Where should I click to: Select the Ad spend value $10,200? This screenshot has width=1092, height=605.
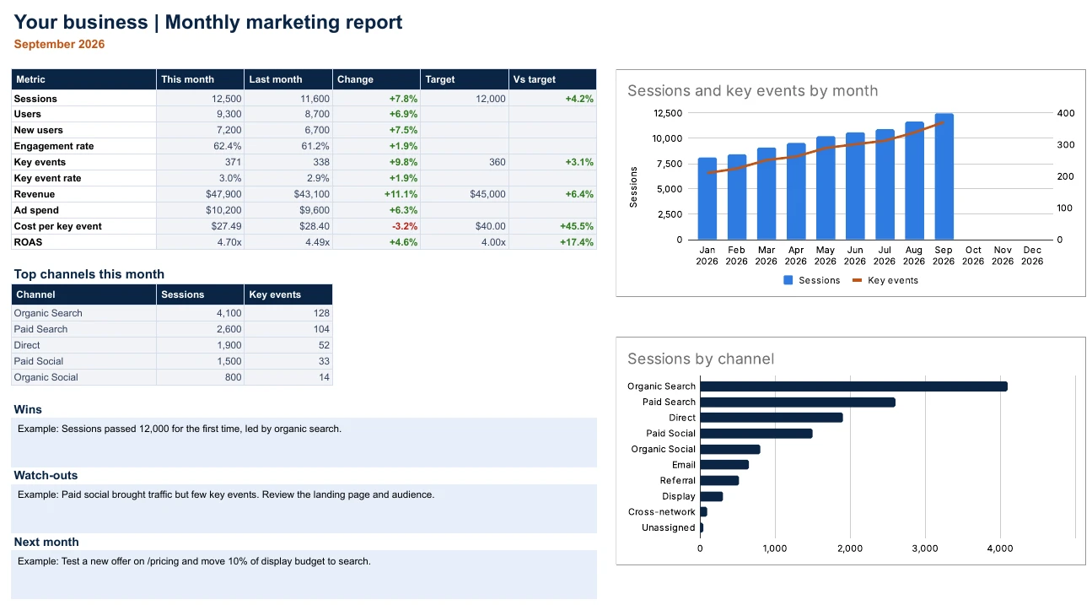point(224,210)
